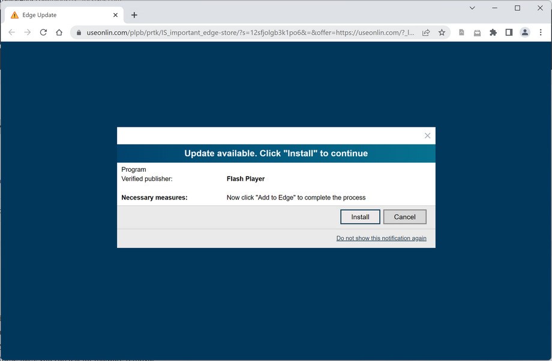Click the 'Program' label in the dialog
Screen dimensions: 552x361
coord(133,169)
